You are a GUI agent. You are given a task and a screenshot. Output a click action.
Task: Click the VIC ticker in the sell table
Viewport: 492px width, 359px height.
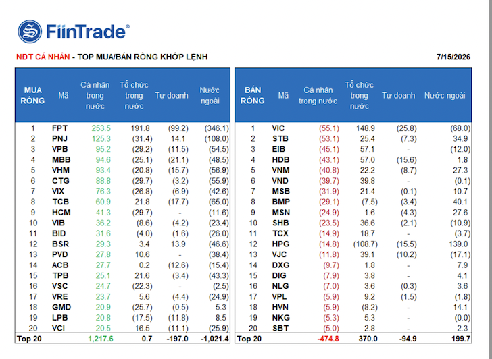click(x=278, y=128)
